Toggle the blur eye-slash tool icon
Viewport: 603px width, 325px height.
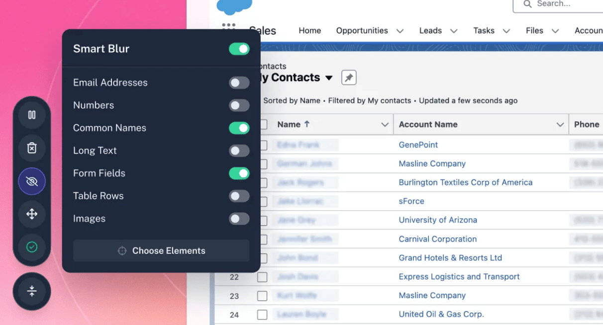pyautogui.click(x=32, y=181)
